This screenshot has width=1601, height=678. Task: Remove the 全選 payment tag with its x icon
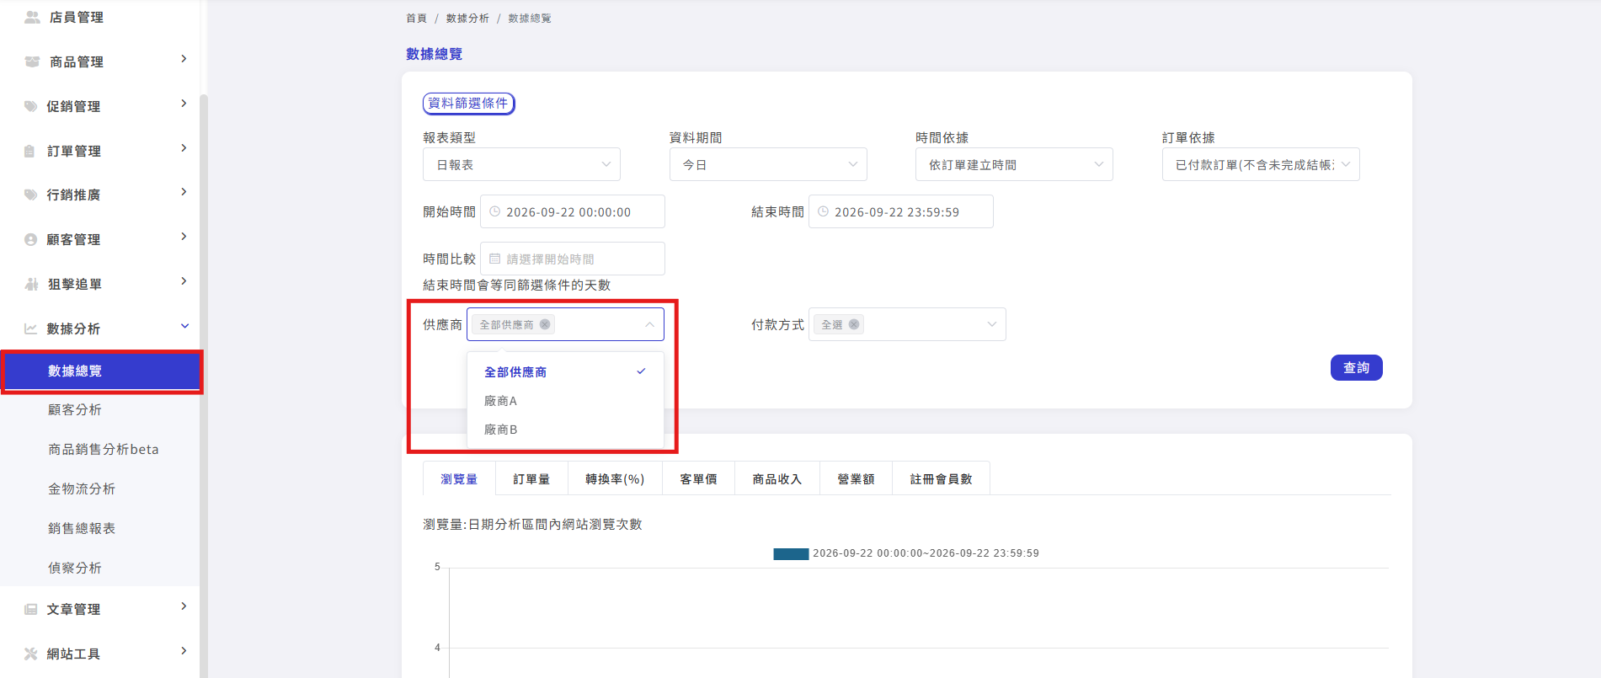tap(854, 324)
